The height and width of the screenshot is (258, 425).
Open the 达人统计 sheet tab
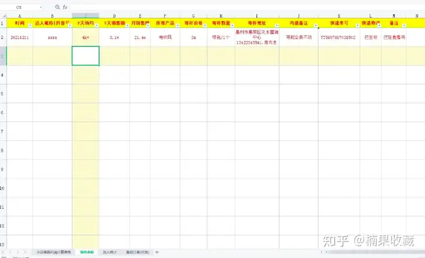(110, 252)
